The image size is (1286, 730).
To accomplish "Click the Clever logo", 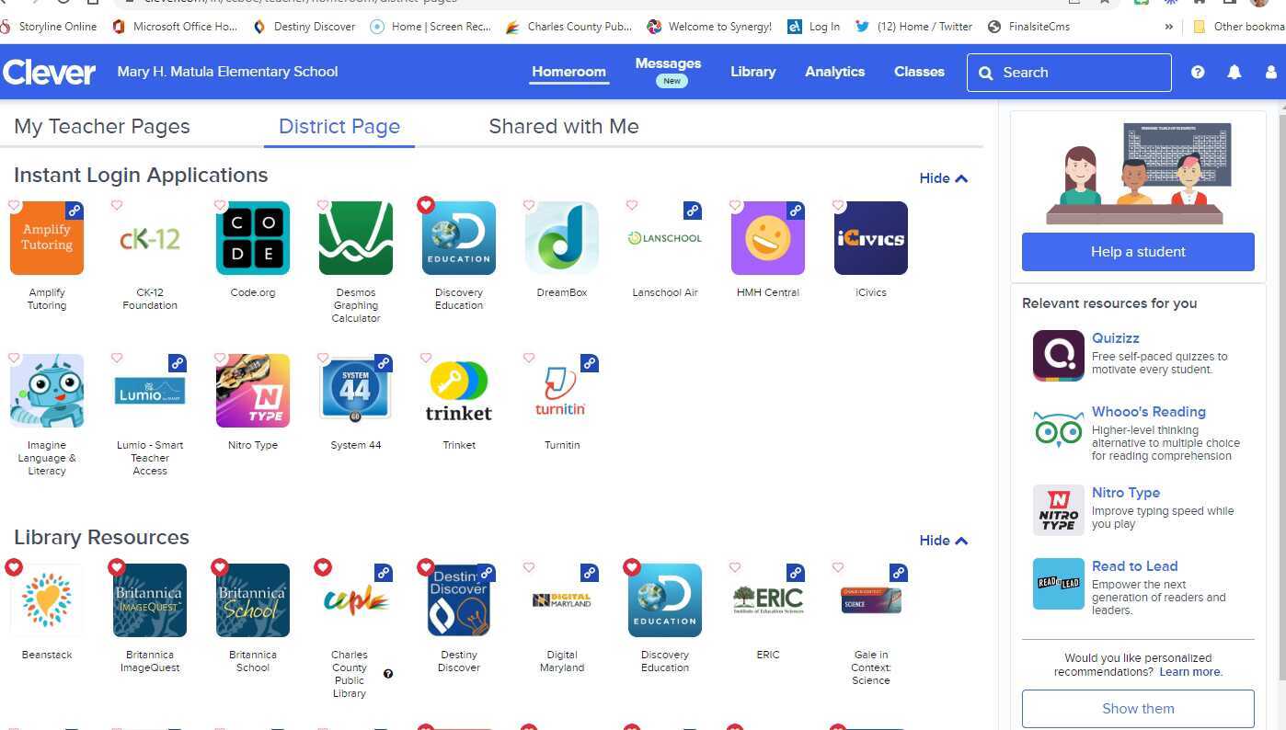I will pyautogui.click(x=50, y=72).
